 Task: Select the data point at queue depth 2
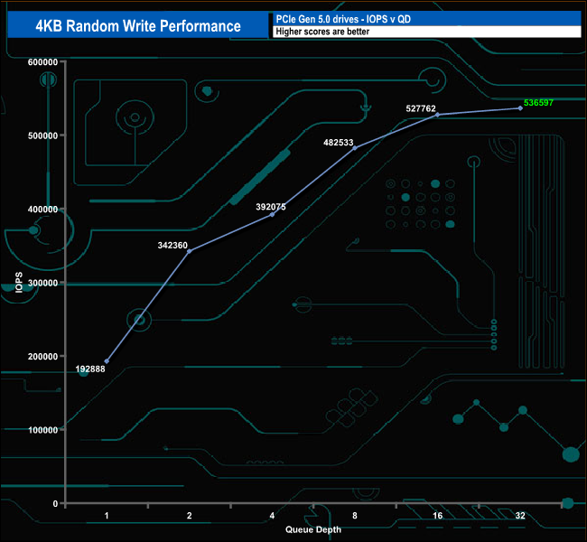pos(190,251)
